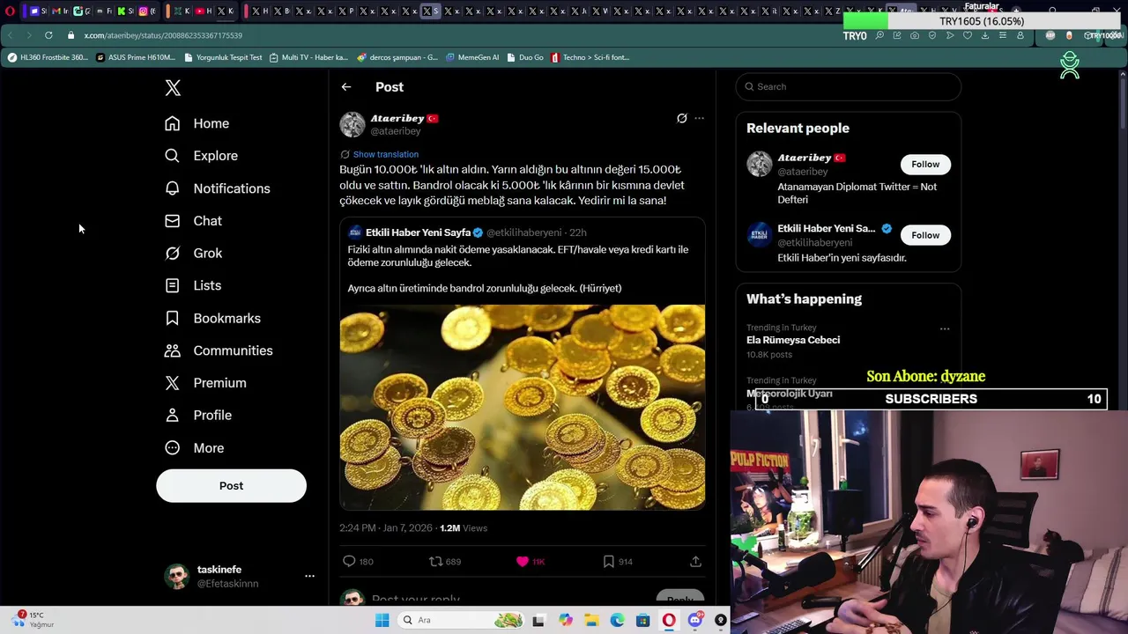Go to Home in X sidebar
The height and width of the screenshot is (634, 1128).
tap(197, 123)
